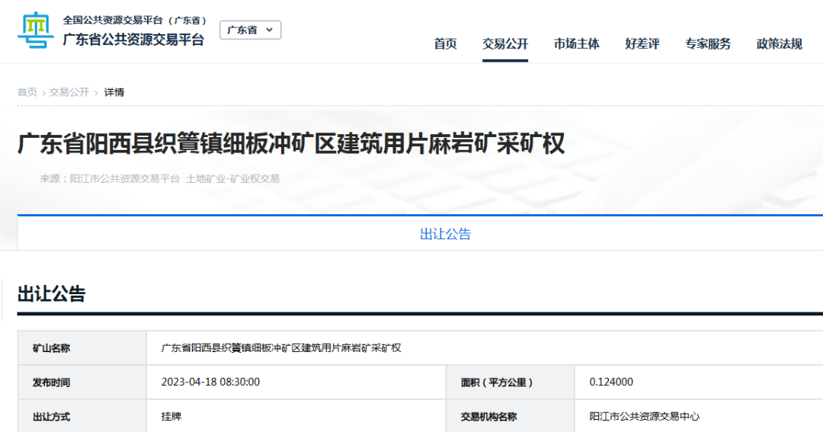Click 全国公共资源交易平台（广东省） header text
This screenshot has width=823, height=432.
click(x=134, y=21)
